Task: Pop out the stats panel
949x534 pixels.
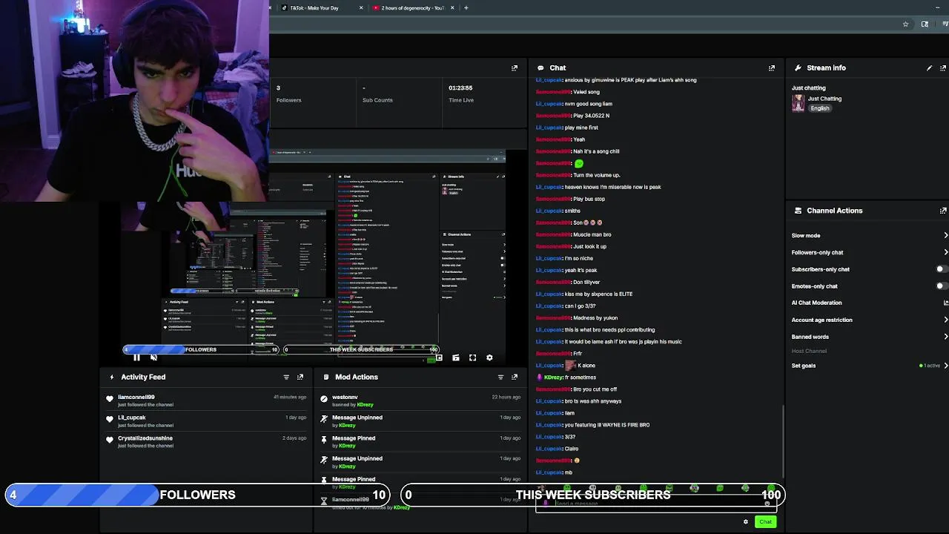Action: (515, 67)
